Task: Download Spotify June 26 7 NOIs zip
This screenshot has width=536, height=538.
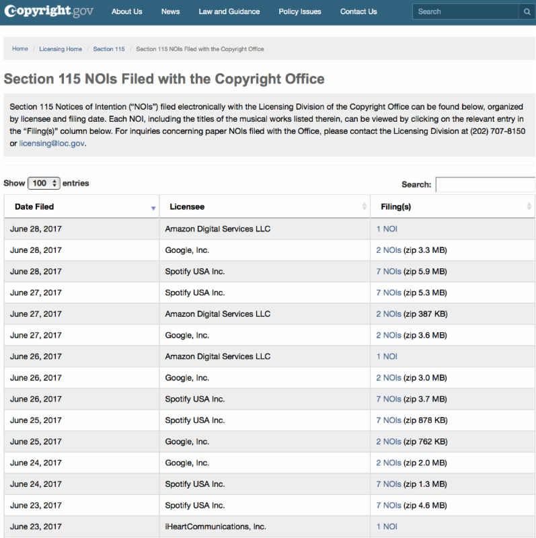Action: pos(389,399)
